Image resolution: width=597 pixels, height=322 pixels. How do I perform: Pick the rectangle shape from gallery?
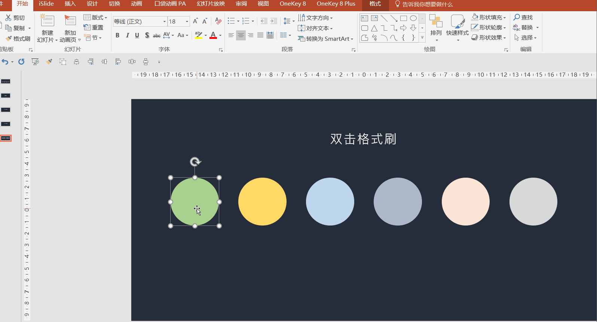pos(403,18)
